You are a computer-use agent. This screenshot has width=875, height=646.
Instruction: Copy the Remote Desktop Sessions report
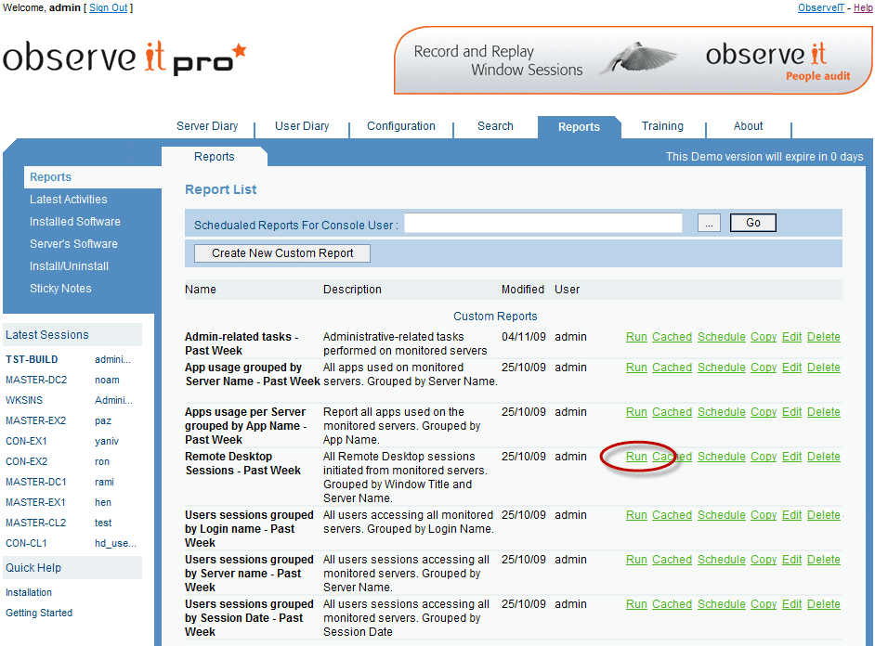764,457
